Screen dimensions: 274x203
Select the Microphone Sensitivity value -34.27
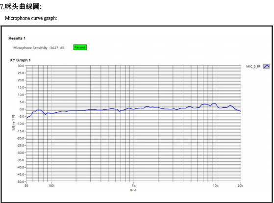53,48
